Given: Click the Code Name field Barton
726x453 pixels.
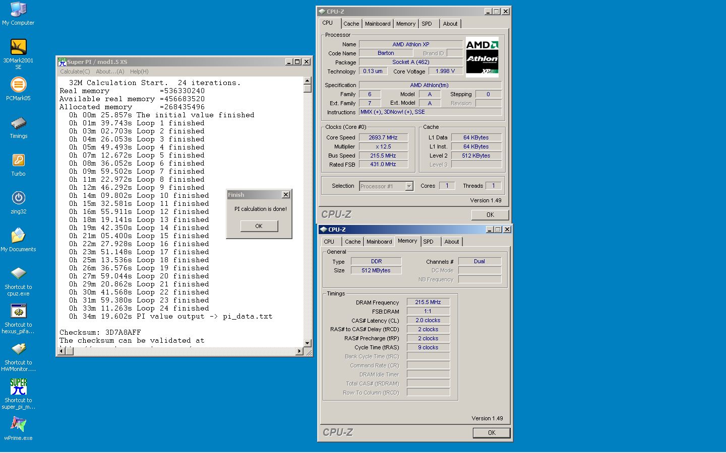Looking at the screenshot, I should click(x=386, y=53).
